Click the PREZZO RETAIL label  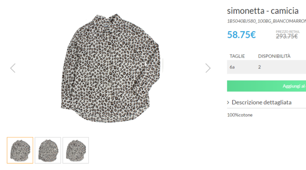(287, 31)
